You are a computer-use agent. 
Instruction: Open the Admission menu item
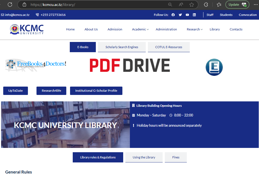pos(115,29)
